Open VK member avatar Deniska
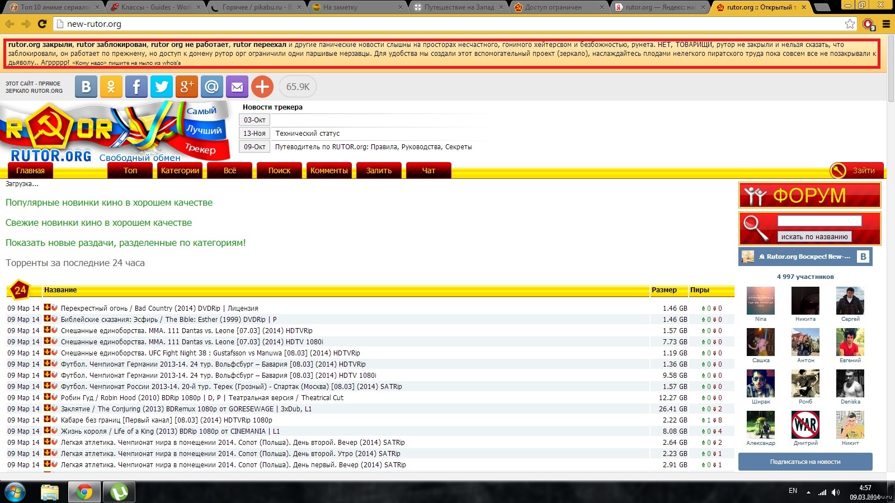 850,383
